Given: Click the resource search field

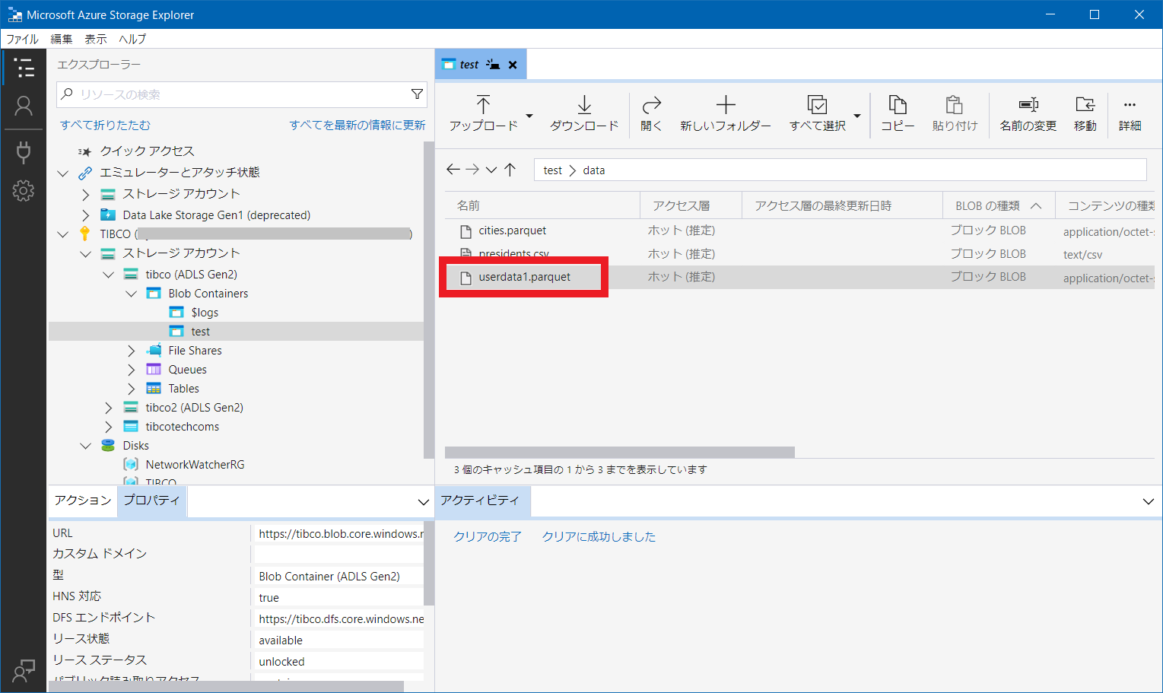Looking at the screenshot, I should pos(241,94).
